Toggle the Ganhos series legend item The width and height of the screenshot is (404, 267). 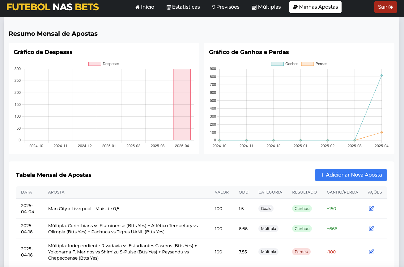point(284,64)
